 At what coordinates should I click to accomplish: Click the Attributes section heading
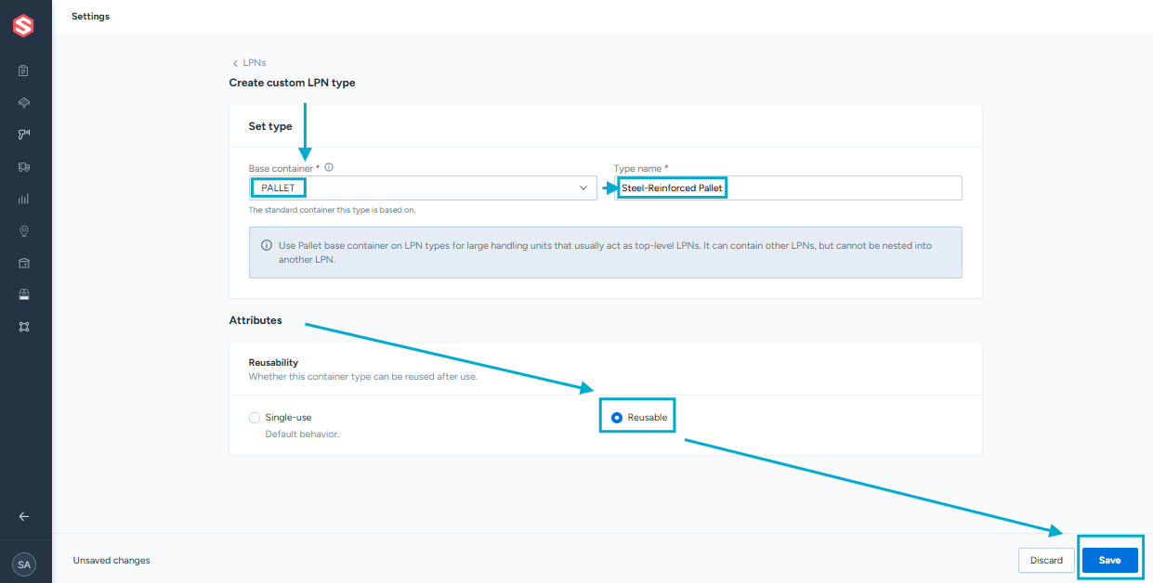click(x=255, y=320)
